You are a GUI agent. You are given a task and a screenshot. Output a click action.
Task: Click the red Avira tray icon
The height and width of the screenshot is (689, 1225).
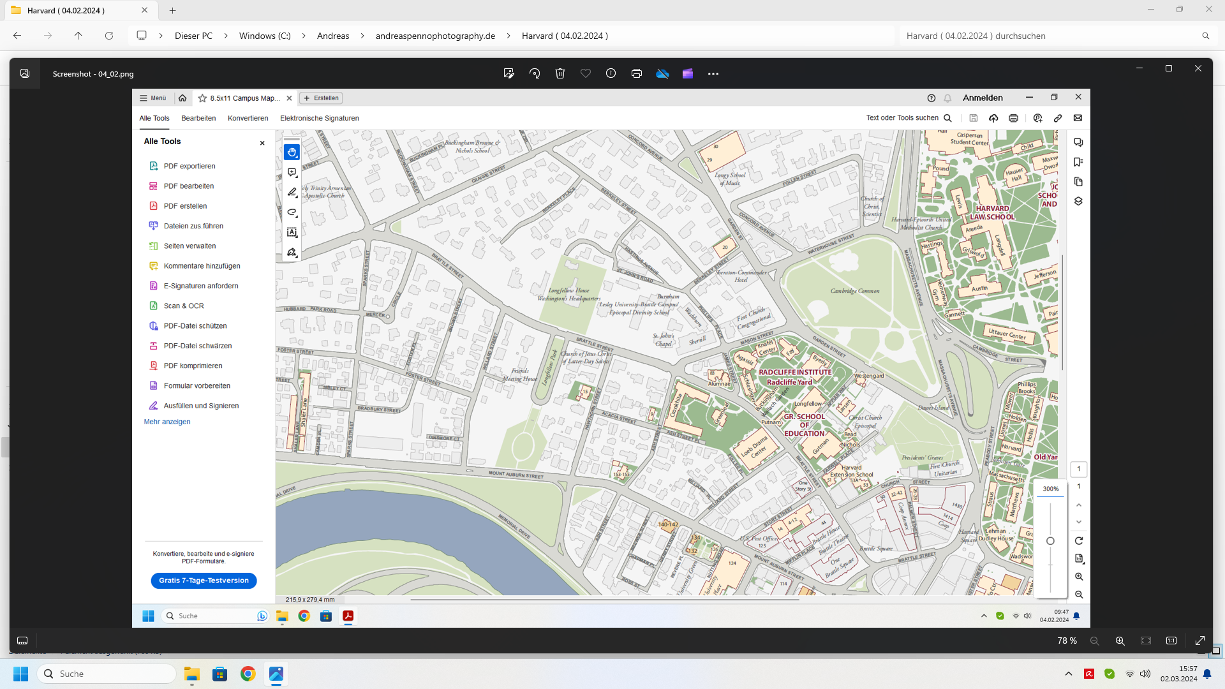coord(1089,674)
